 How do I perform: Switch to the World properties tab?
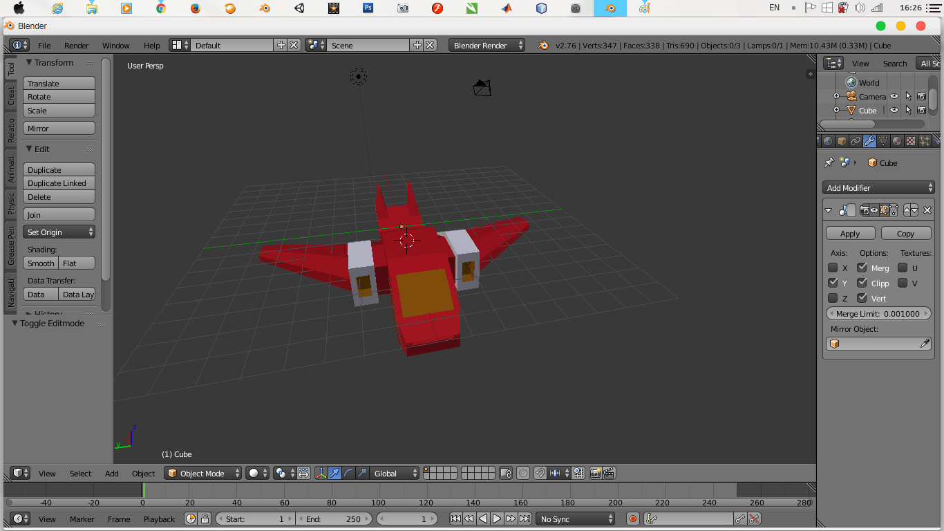(x=828, y=141)
